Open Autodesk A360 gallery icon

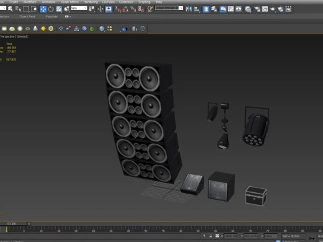click(x=289, y=9)
